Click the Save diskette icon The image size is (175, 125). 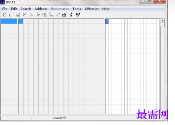pos(18,15)
